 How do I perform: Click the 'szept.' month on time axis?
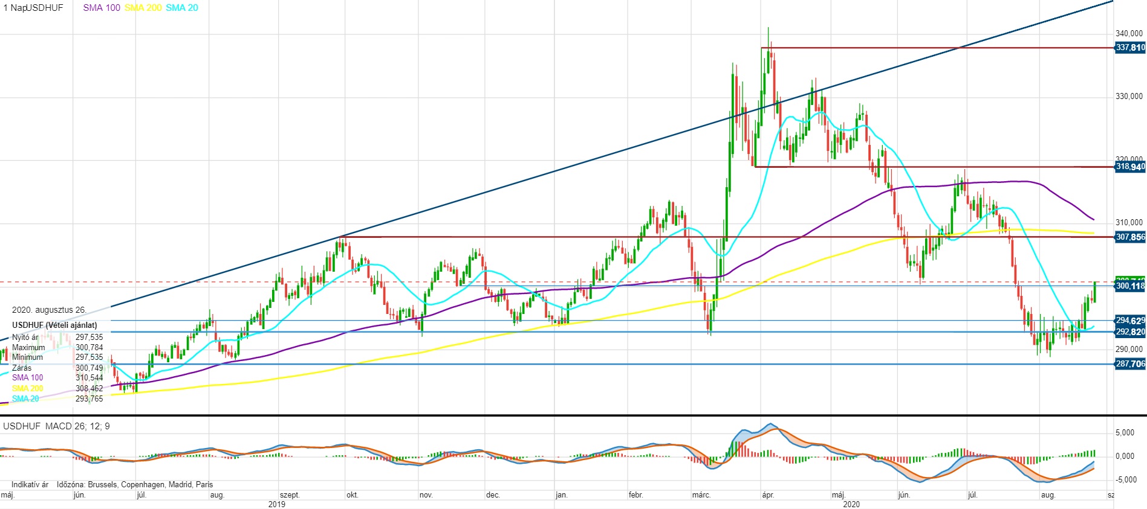[x=290, y=495]
